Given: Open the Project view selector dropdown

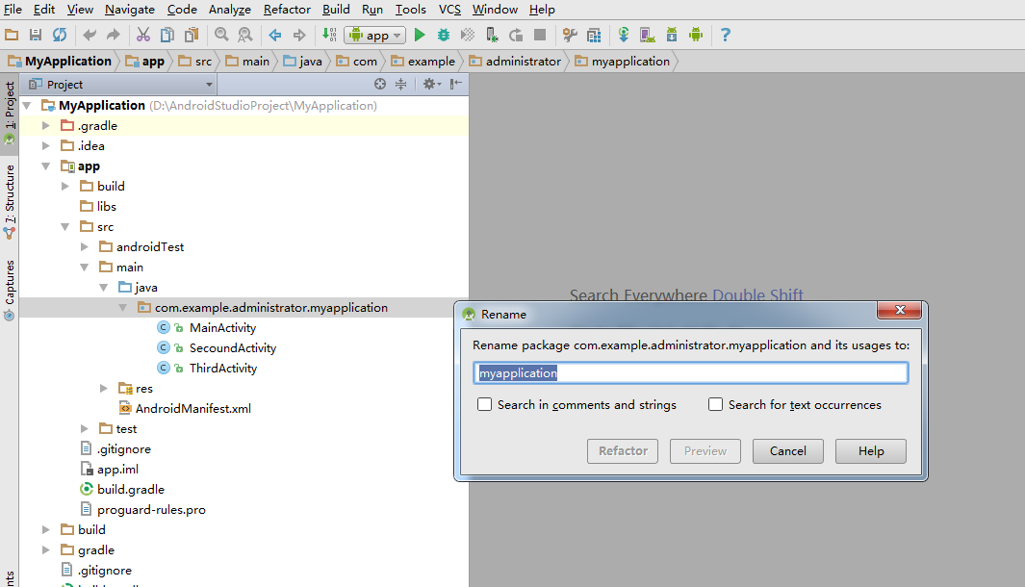Looking at the screenshot, I should click(120, 85).
